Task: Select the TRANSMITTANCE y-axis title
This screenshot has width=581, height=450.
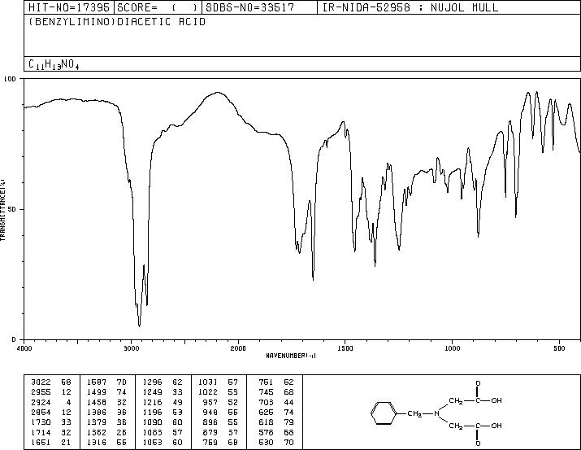Action: (2, 210)
